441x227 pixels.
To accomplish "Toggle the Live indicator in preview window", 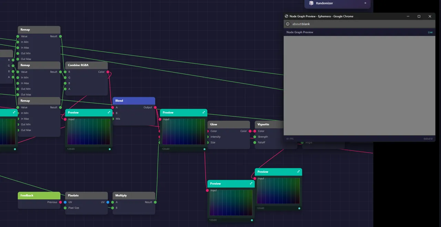I will pos(430,32).
